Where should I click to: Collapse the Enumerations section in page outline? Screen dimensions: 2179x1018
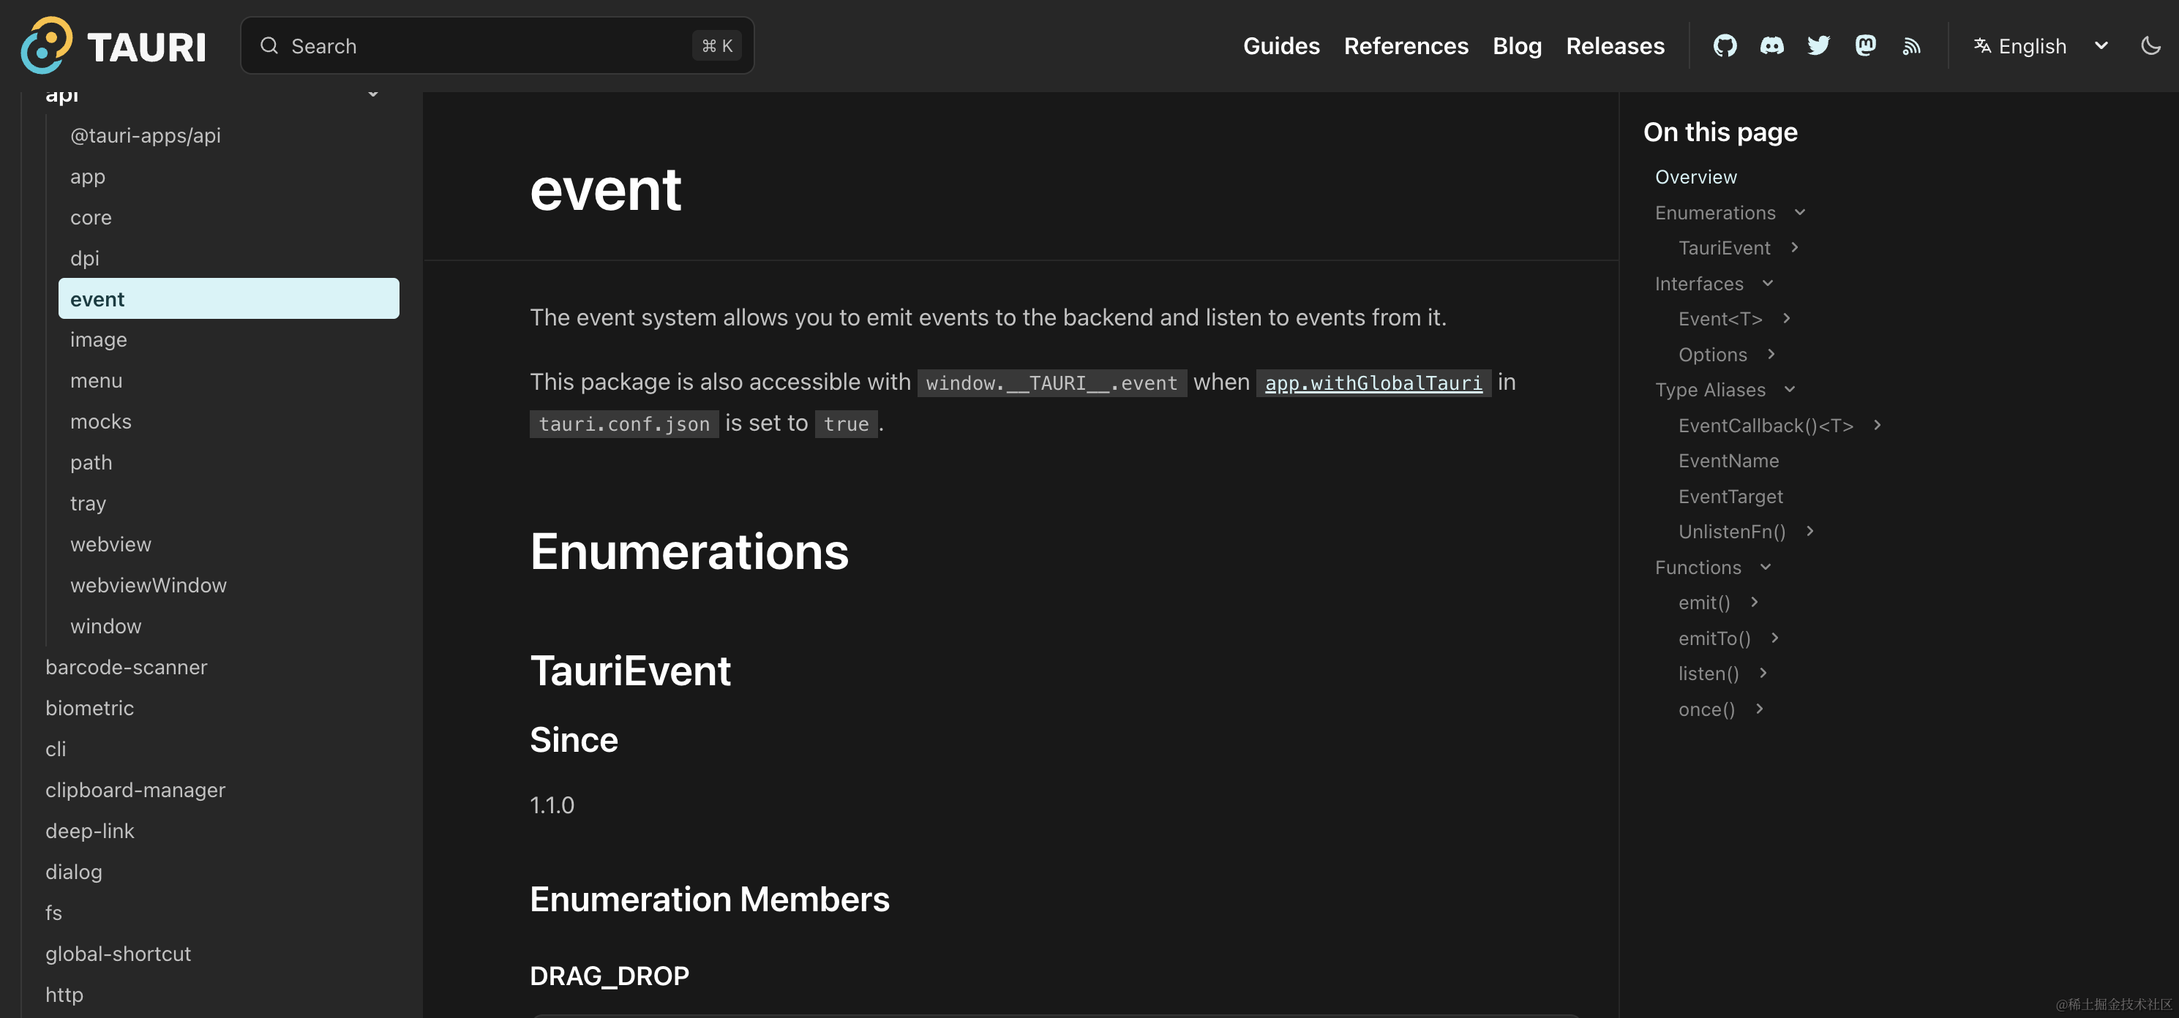click(x=1800, y=212)
